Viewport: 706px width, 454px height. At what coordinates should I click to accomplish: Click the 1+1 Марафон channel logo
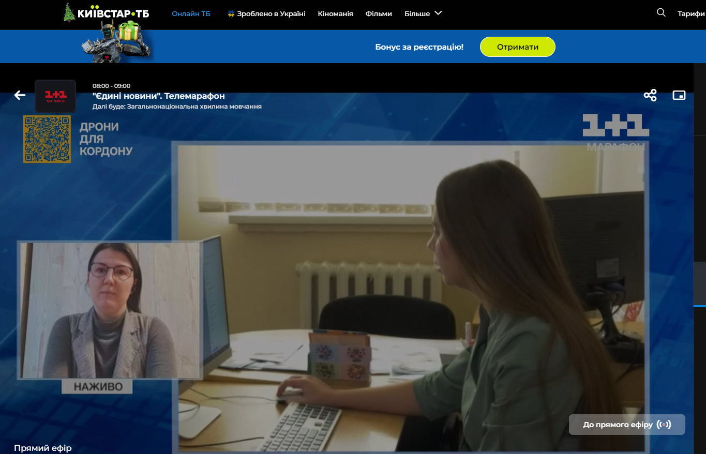pyautogui.click(x=55, y=96)
